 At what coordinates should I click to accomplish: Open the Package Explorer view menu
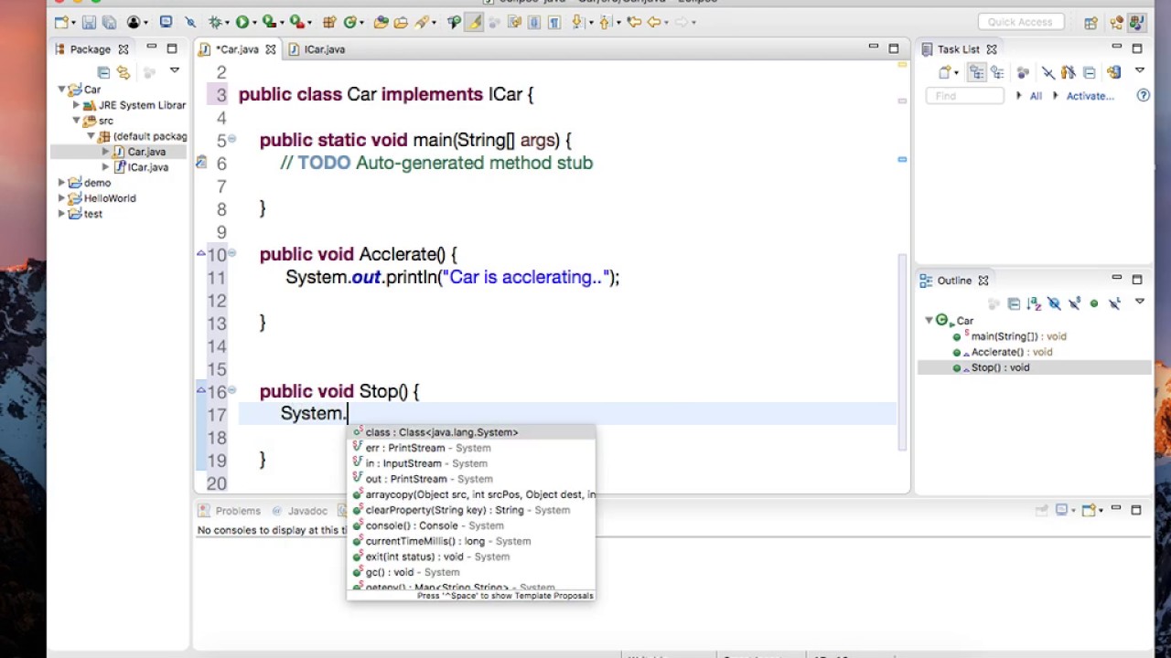[x=174, y=70]
